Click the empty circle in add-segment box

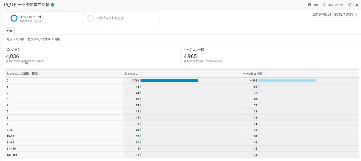point(90,18)
